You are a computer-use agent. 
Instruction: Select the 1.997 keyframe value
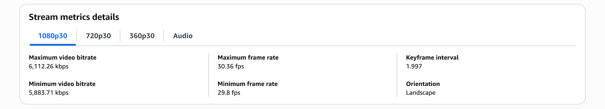click(x=414, y=66)
